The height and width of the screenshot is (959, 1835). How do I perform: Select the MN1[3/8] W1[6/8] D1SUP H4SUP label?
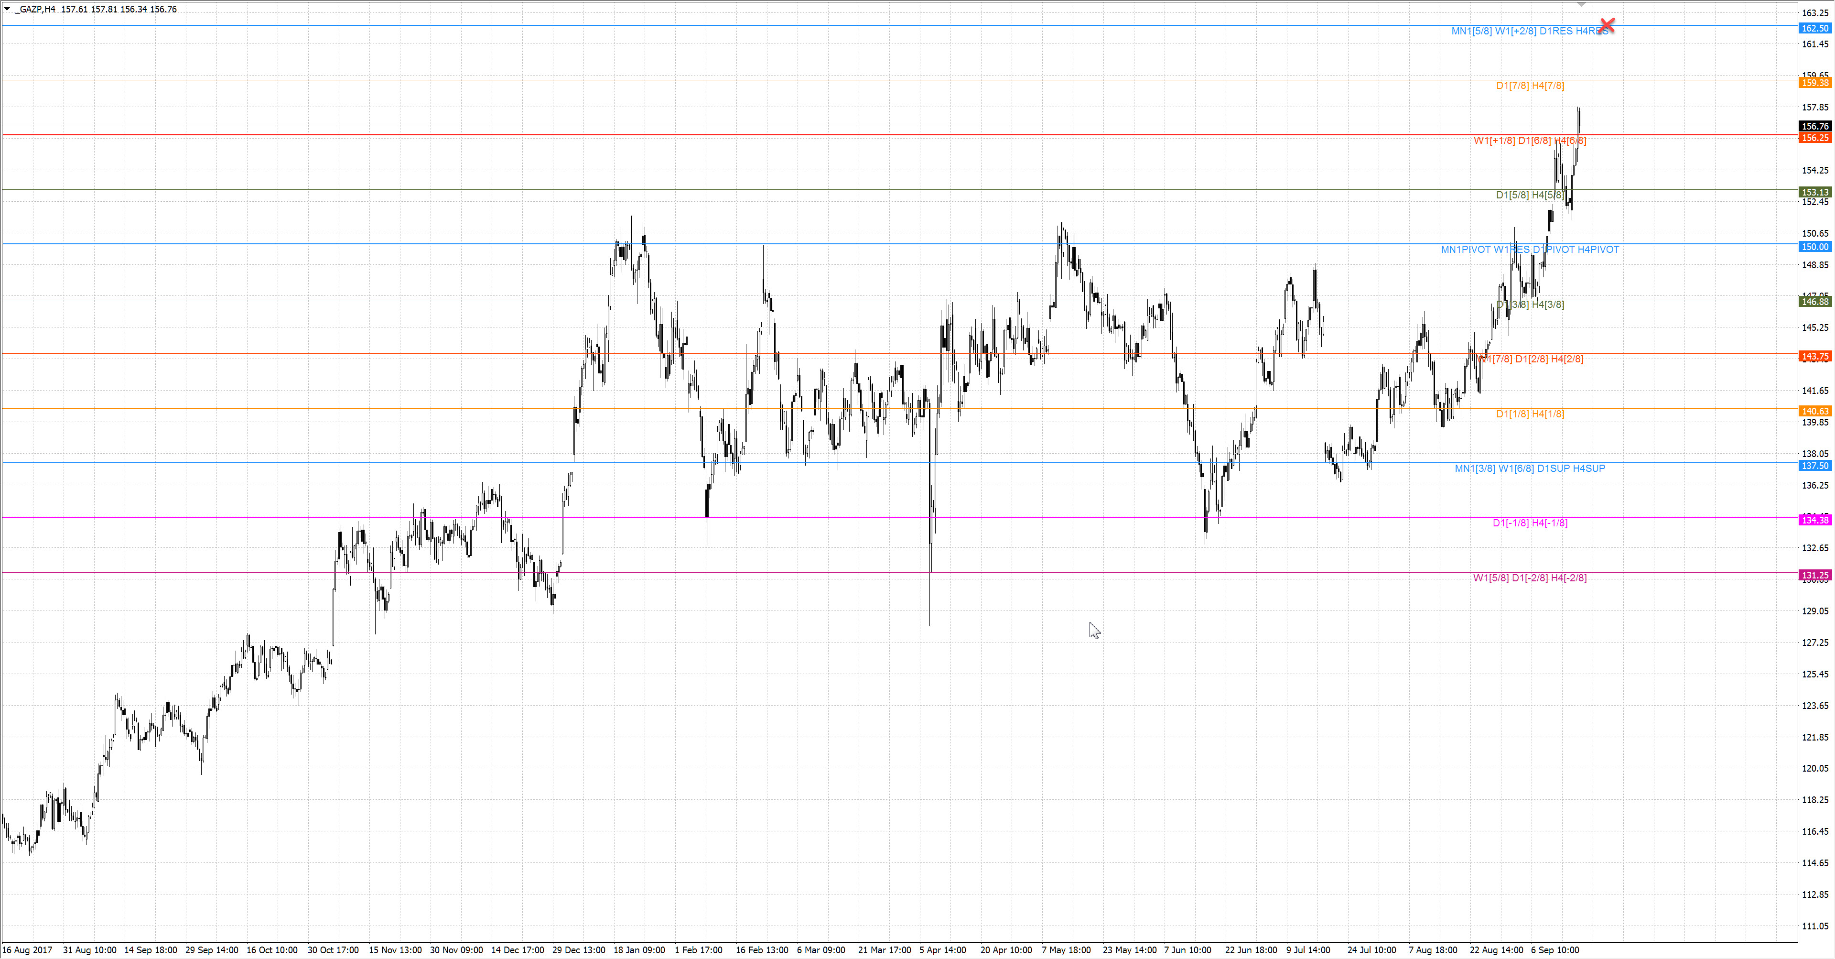tap(1529, 468)
